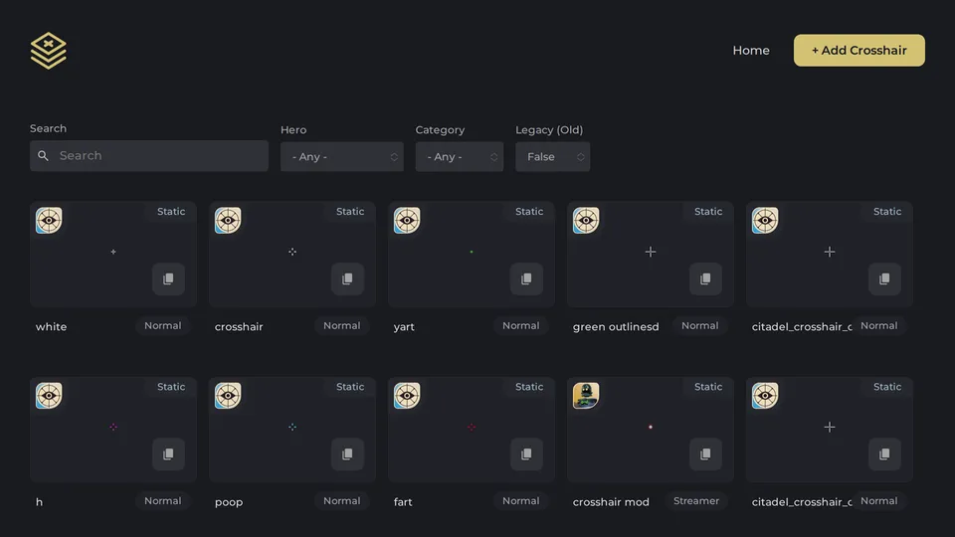Go to the Home page
This screenshot has width=955, height=537.
point(751,51)
